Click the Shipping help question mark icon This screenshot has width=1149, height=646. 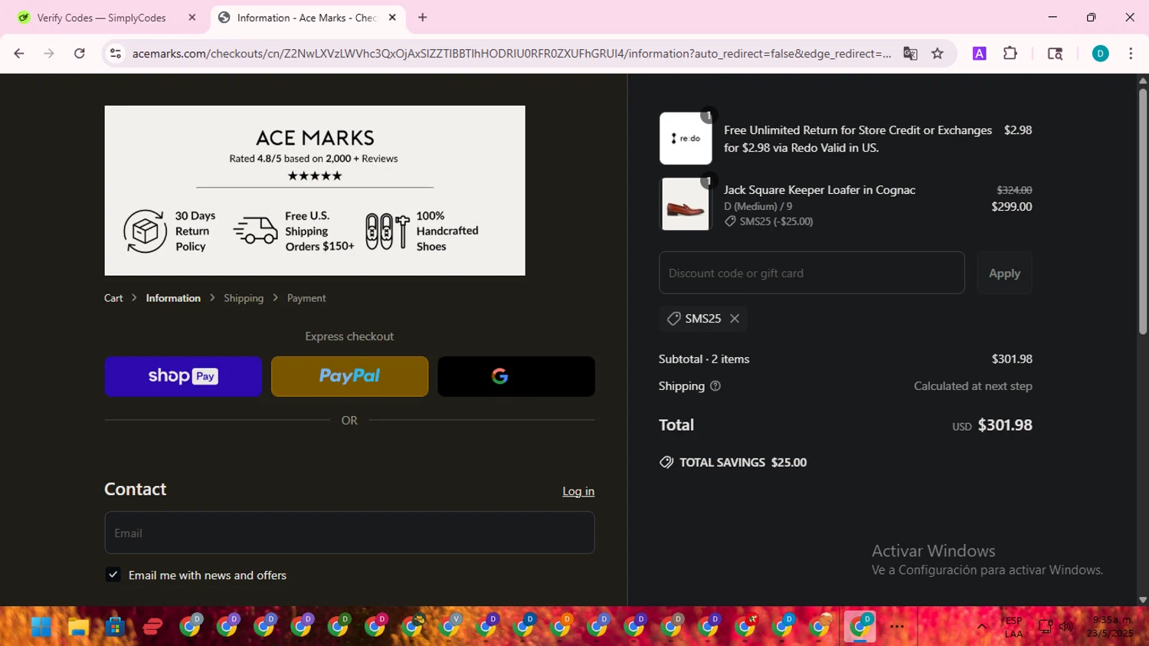click(715, 386)
